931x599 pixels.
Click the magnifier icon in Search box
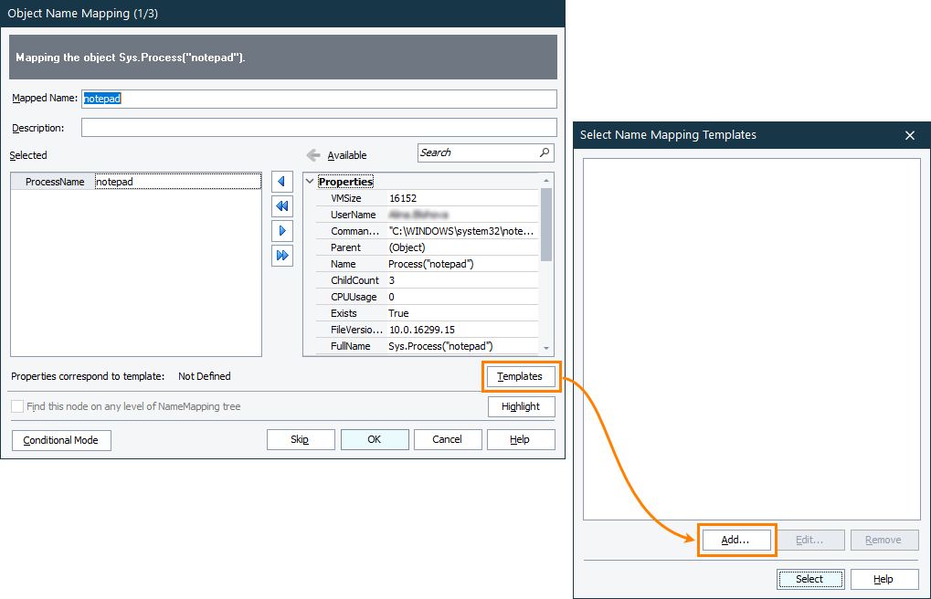[545, 152]
